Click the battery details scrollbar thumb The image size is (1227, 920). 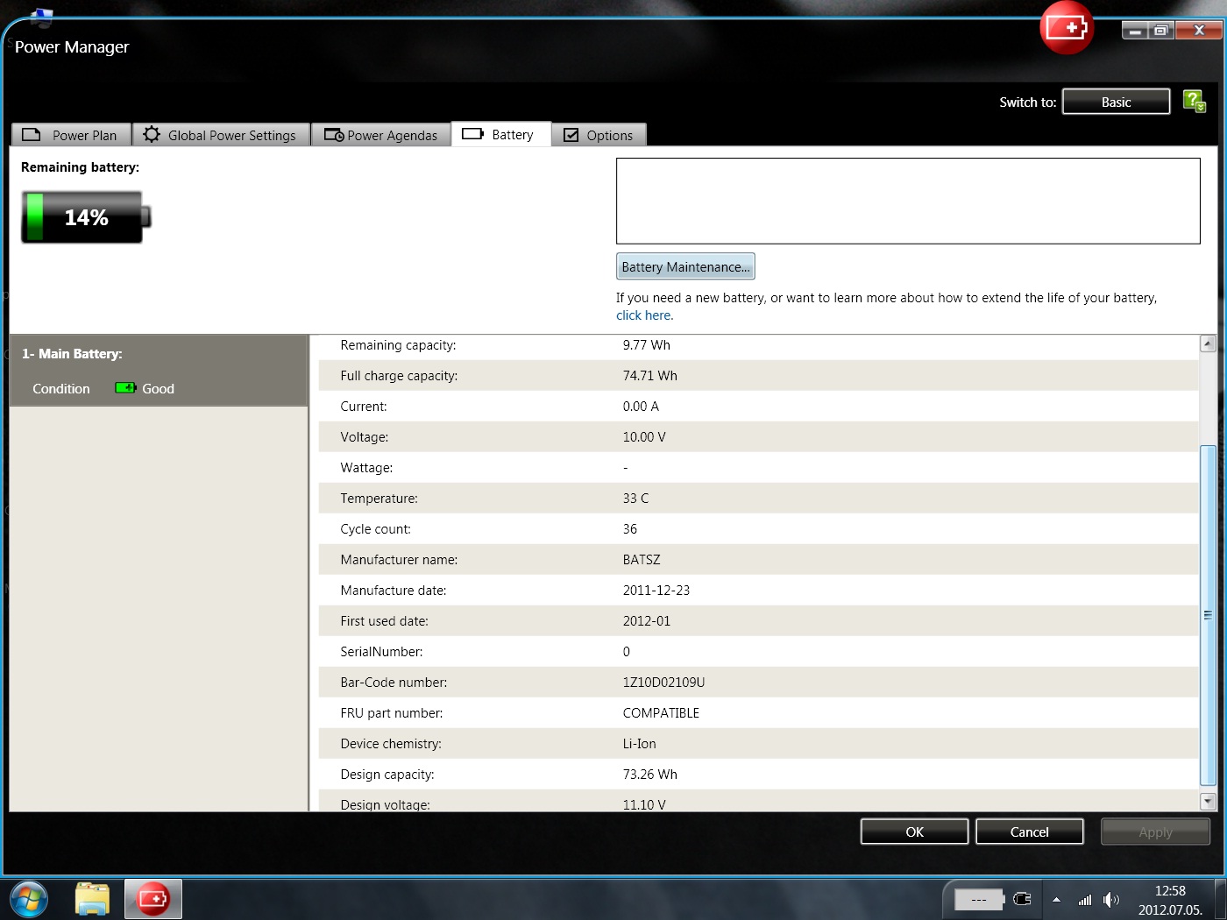point(1208,615)
